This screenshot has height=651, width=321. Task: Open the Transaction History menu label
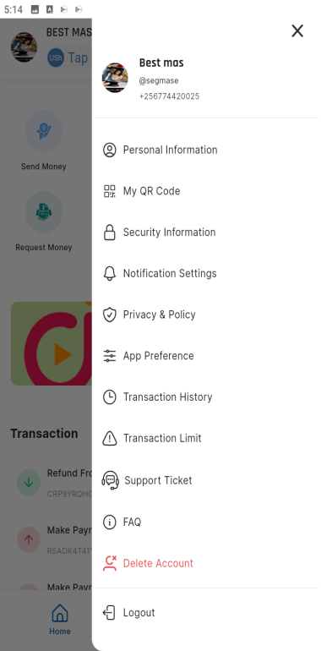click(167, 397)
